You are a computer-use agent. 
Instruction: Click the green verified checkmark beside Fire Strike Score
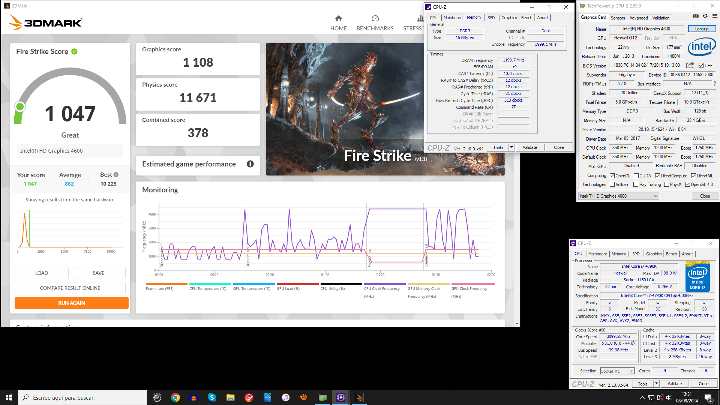coord(74,52)
